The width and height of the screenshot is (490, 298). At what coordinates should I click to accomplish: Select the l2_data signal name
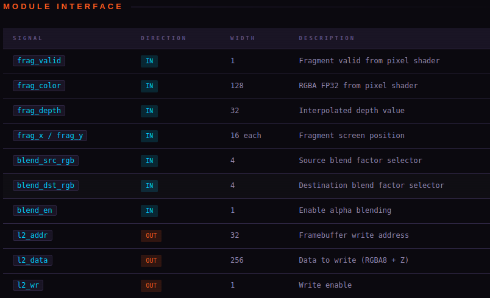32,260
